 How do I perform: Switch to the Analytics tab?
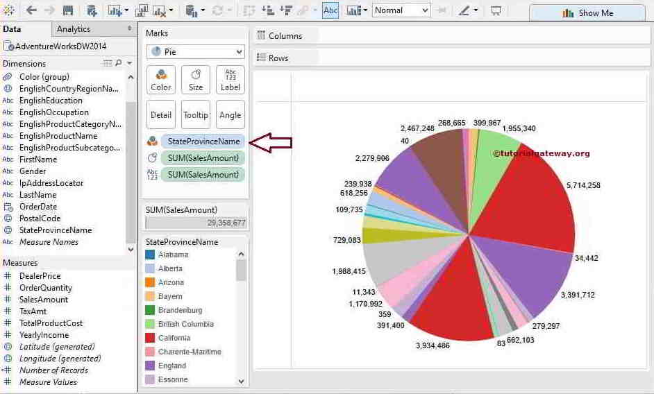74,29
